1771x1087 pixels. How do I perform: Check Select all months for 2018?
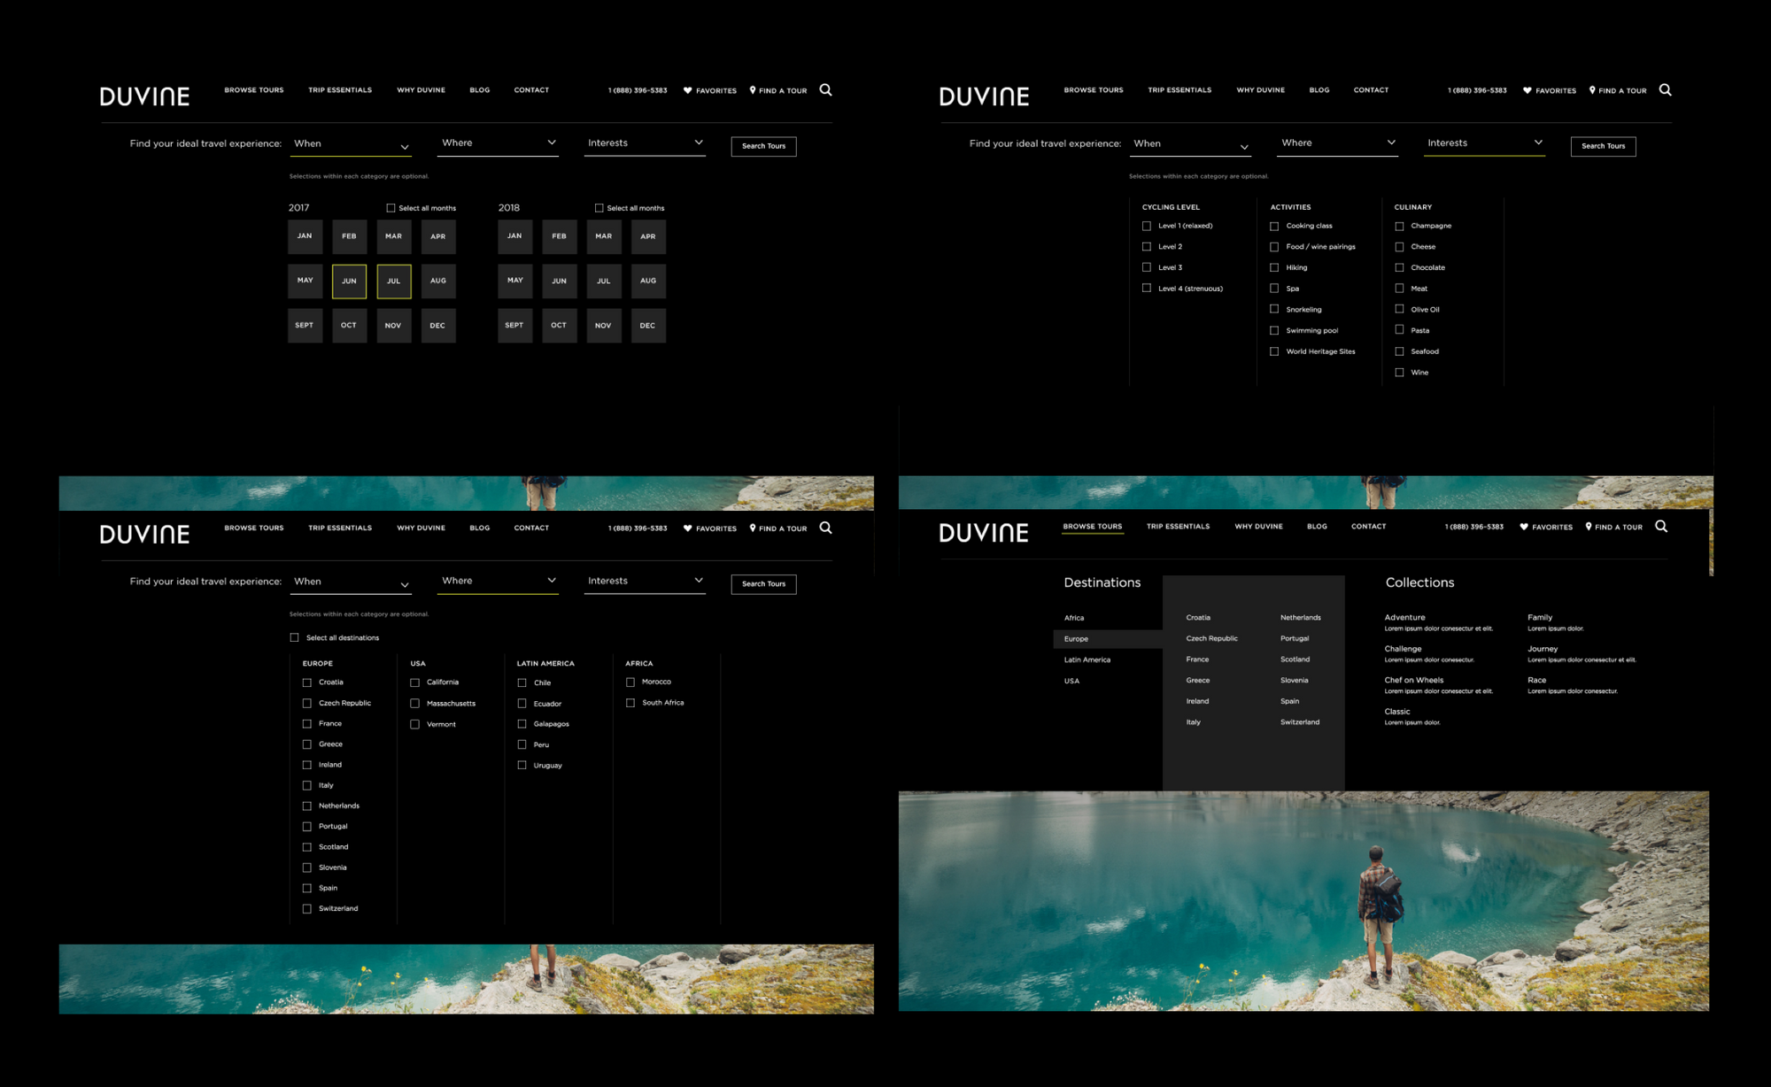click(x=599, y=208)
